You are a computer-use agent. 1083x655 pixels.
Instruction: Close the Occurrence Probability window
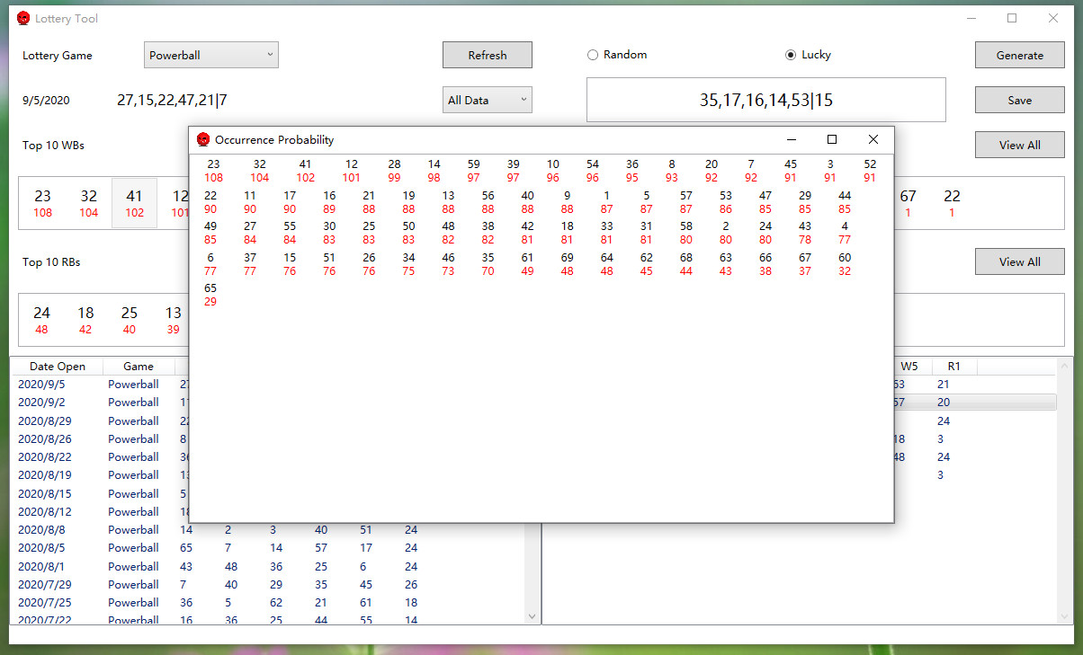tap(873, 139)
